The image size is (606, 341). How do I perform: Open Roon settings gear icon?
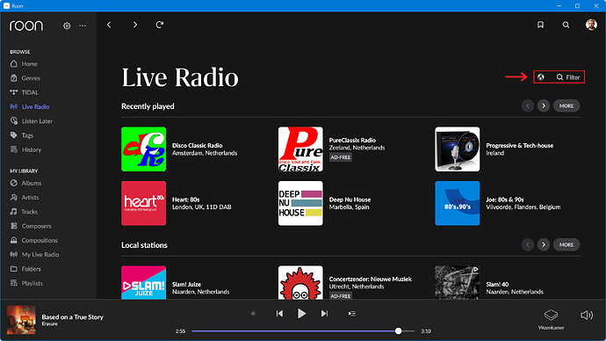point(67,25)
